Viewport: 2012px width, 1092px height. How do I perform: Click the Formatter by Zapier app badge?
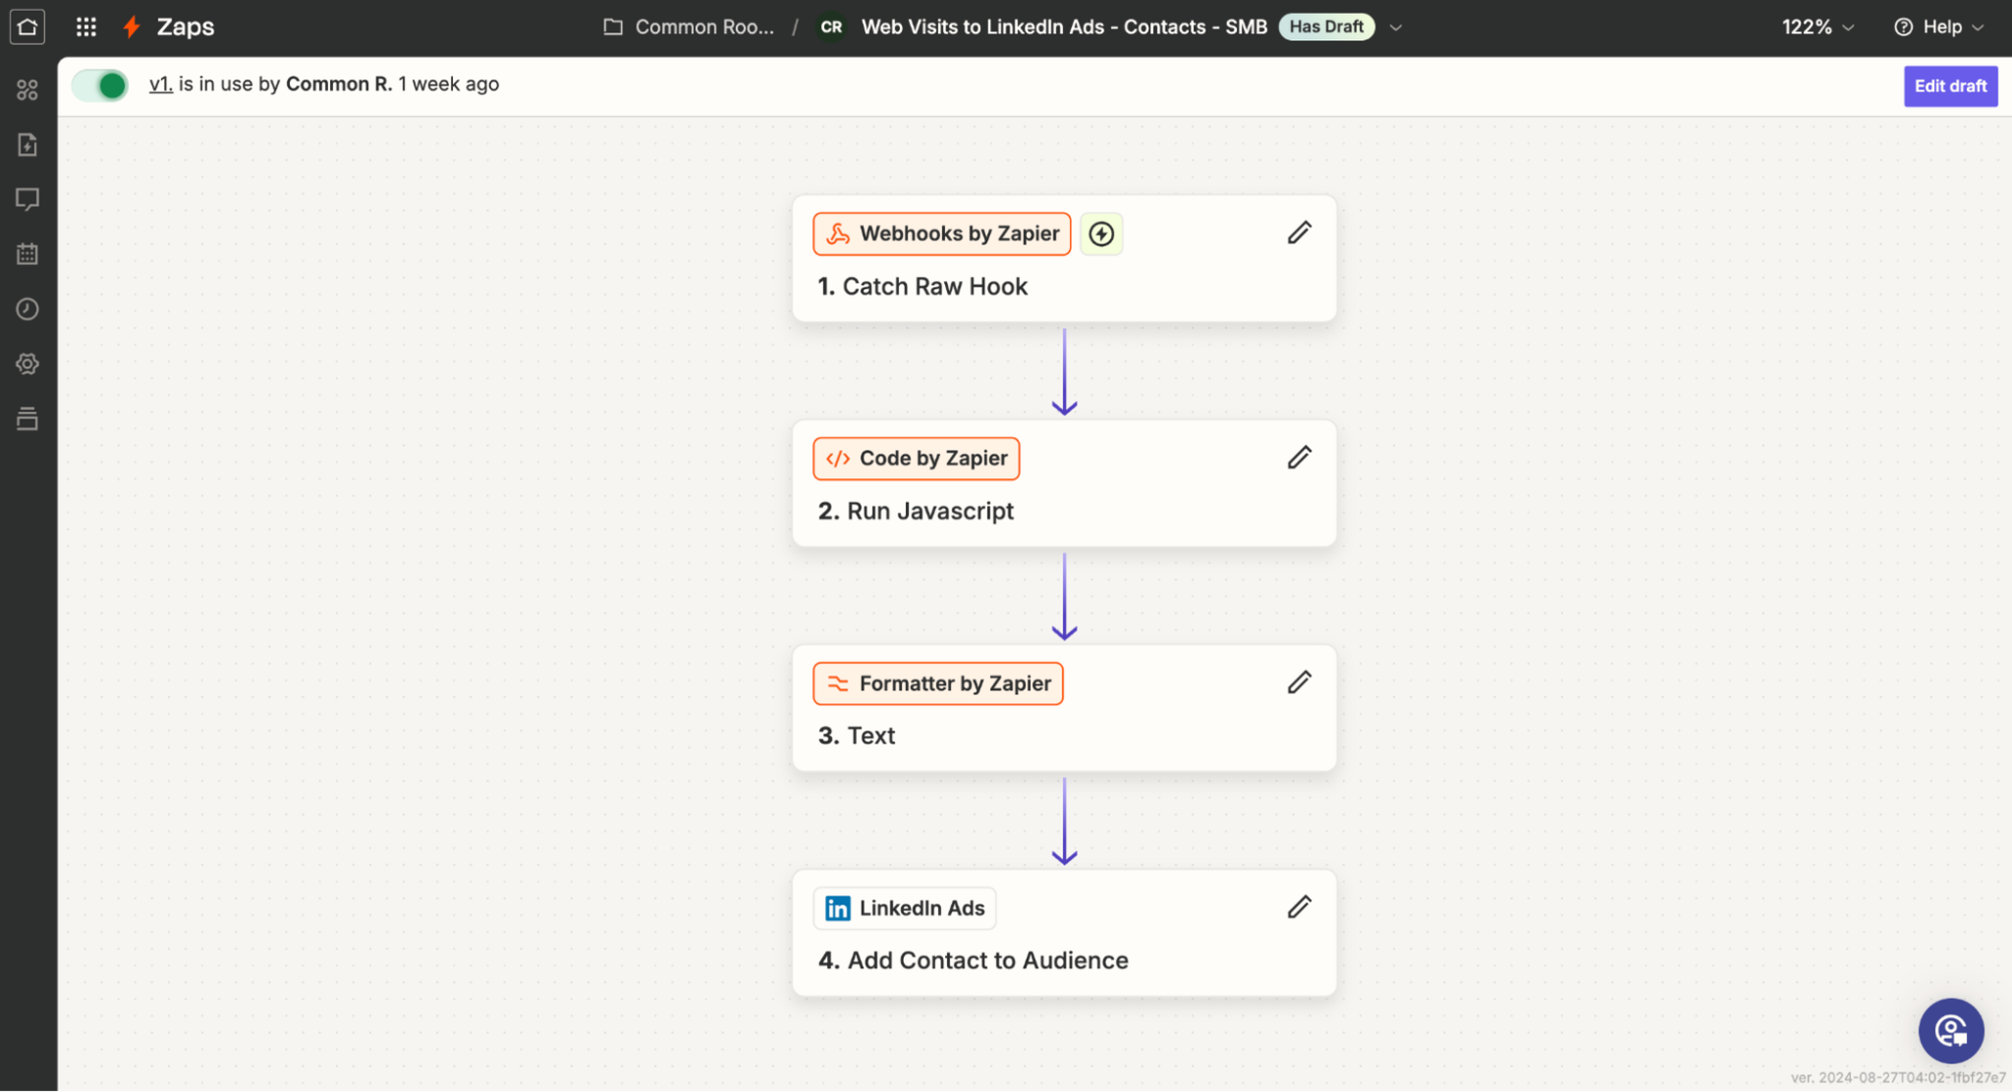937,683
